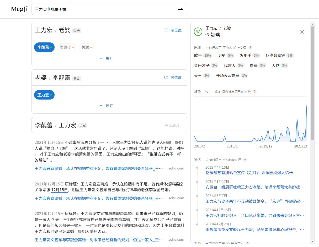This screenshot has width=319, height=247.
Task: Open the help icon next to 趋势
Action: [254, 92]
